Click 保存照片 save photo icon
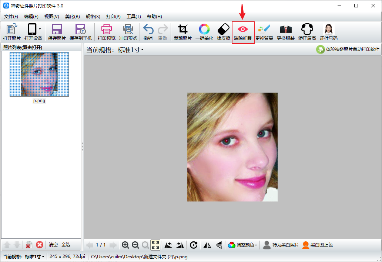This screenshot has height=262, width=382. tap(57, 32)
